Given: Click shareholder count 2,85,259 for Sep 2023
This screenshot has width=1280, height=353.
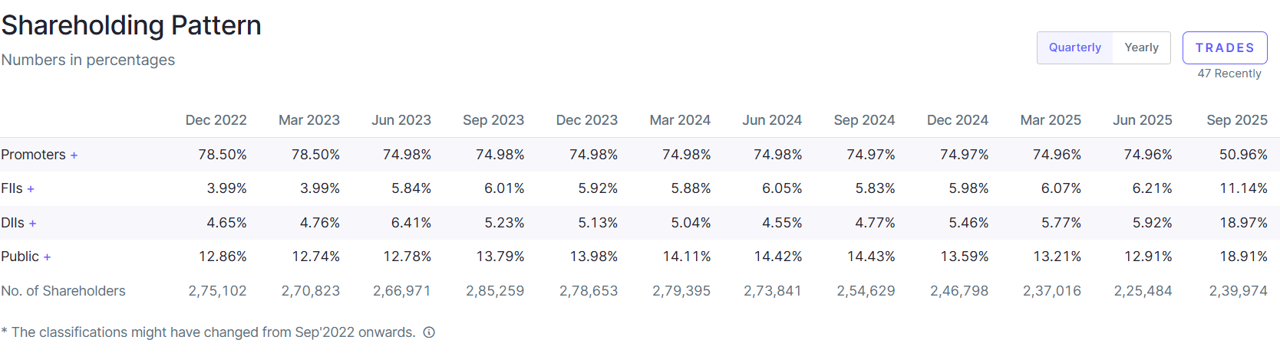Looking at the screenshot, I should (494, 291).
